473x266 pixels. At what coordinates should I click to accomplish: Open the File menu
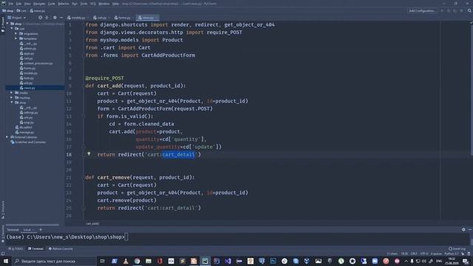(11, 4)
